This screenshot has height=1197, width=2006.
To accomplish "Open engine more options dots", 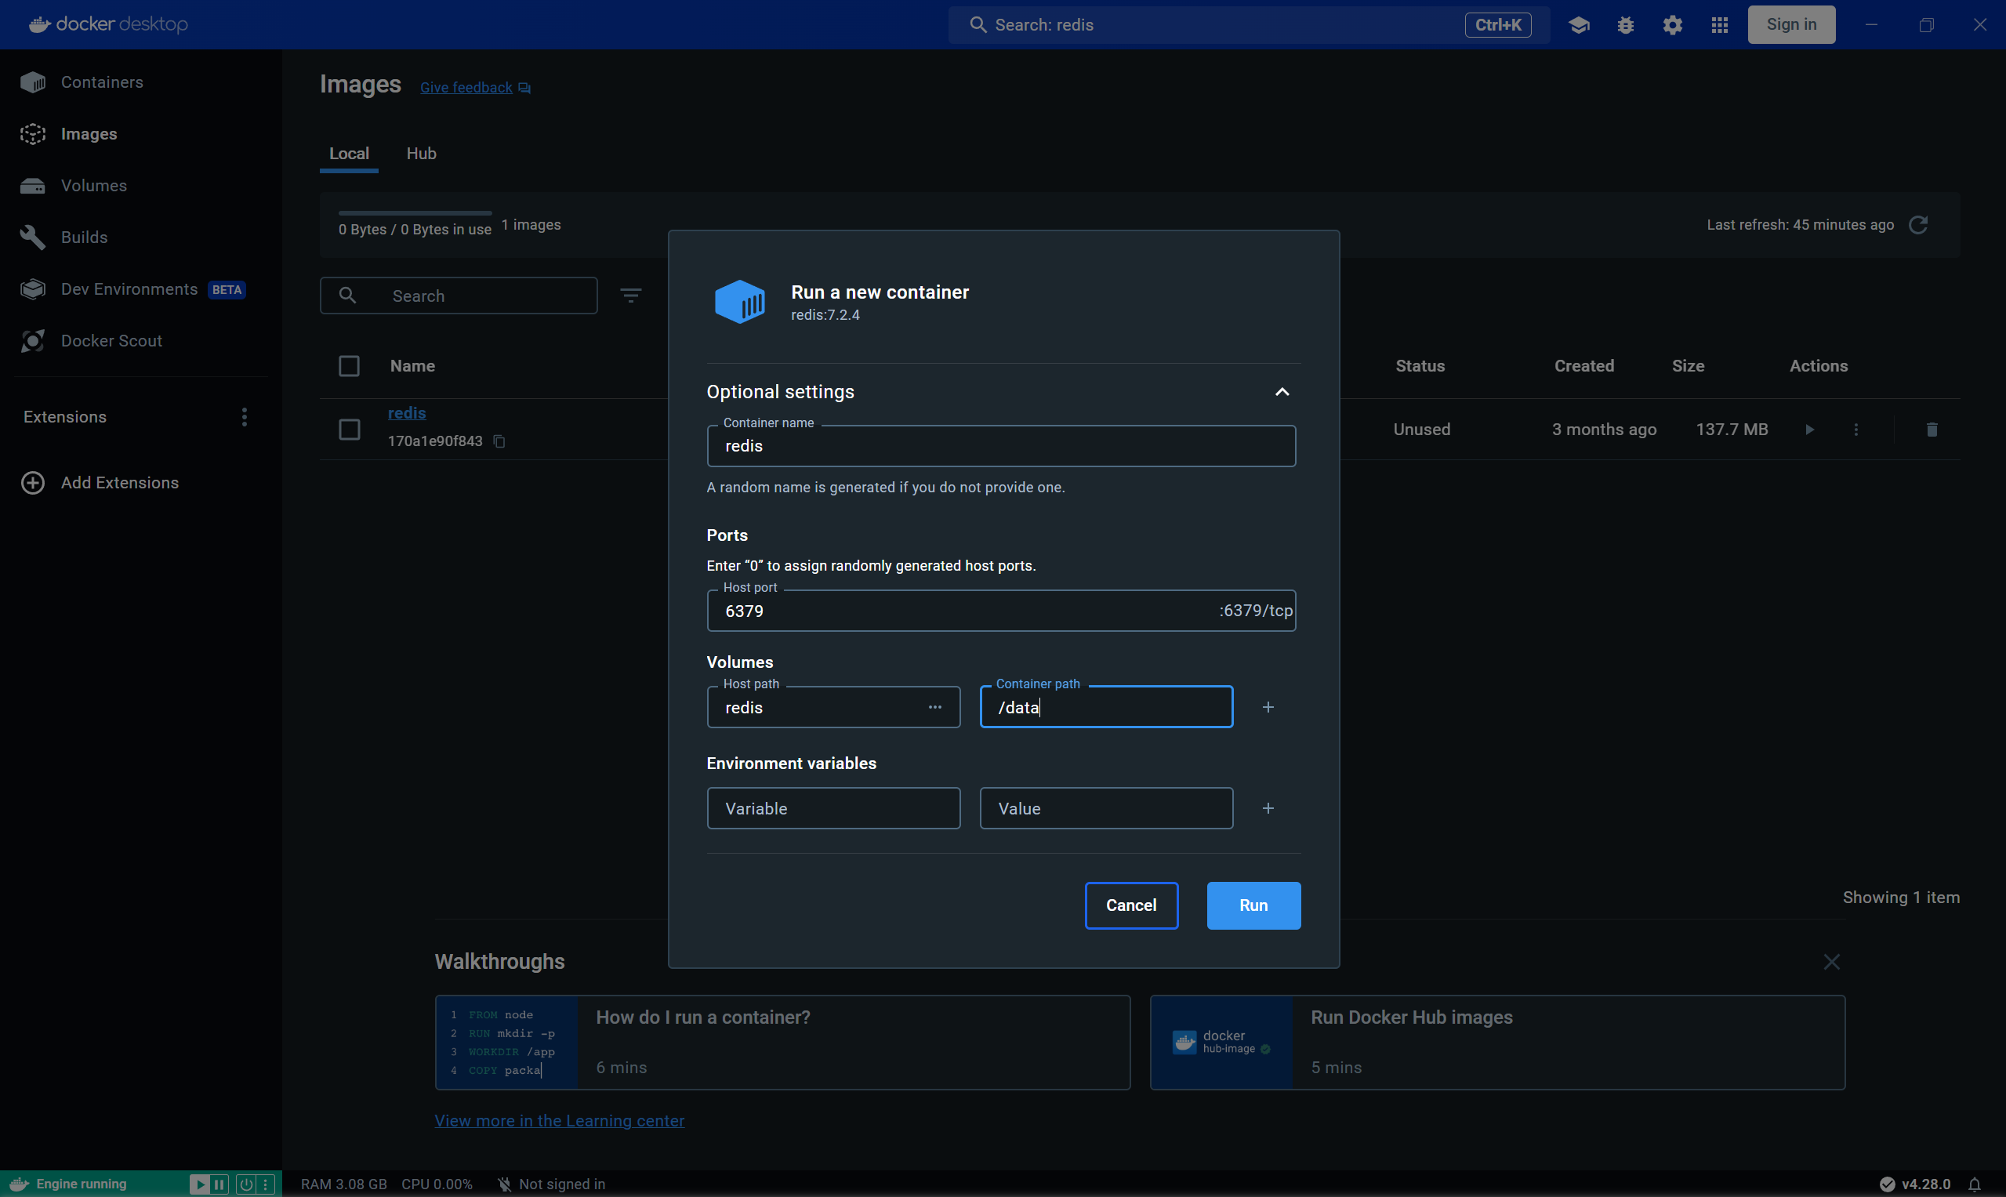I will (x=266, y=1184).
